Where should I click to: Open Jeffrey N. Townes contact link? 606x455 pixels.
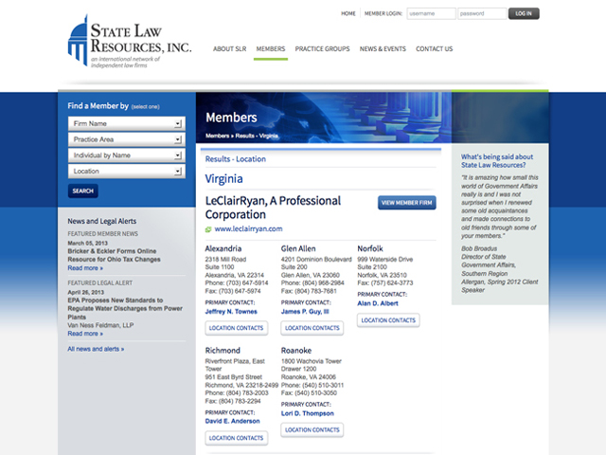231,312
